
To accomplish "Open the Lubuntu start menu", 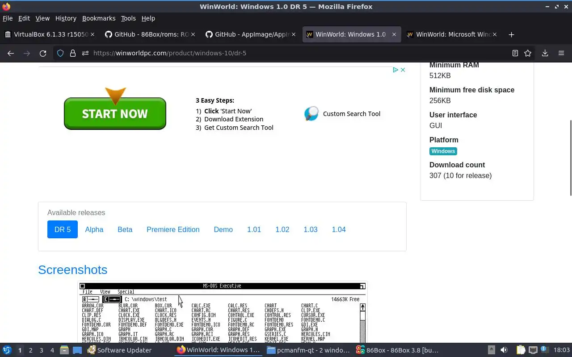I will tap(7, 350).
